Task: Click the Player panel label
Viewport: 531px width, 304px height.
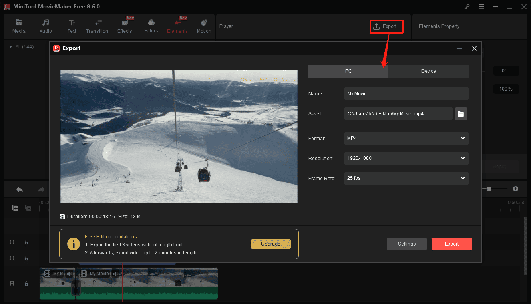Action: click(x=226, y=26)
